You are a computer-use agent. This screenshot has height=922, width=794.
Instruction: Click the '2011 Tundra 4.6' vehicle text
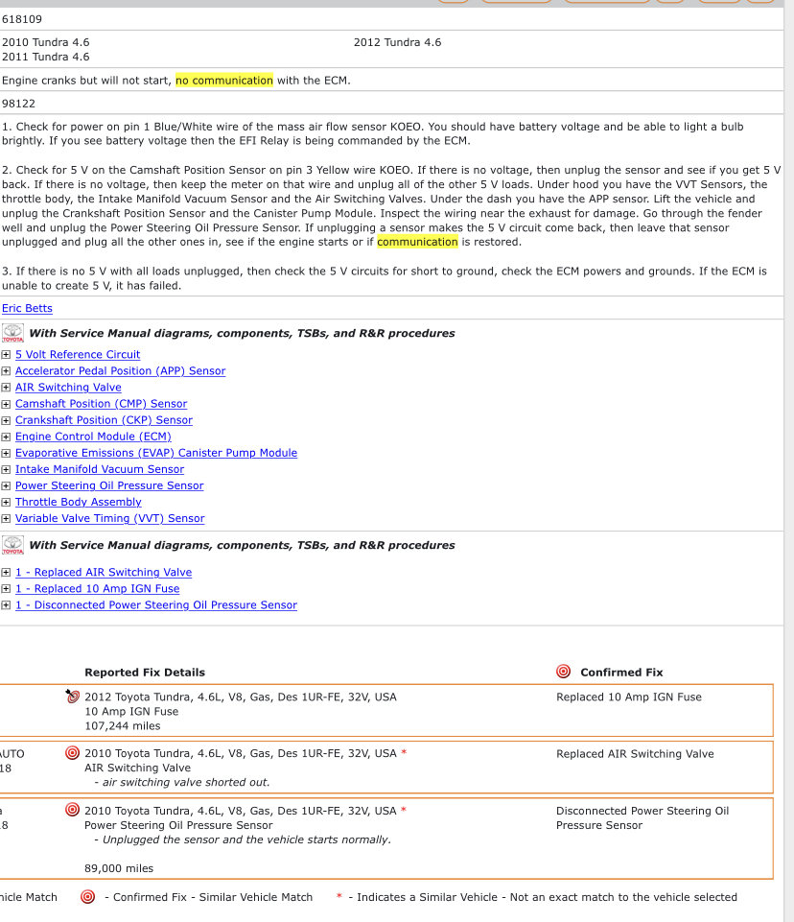(x=46, y=57)
